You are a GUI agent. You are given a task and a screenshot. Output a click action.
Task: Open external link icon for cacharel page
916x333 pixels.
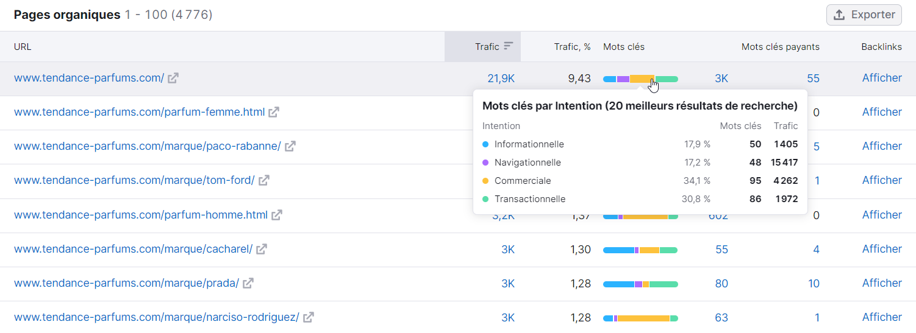click(x=262, y=249)
